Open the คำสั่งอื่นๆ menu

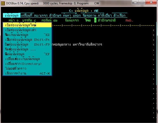105,15
